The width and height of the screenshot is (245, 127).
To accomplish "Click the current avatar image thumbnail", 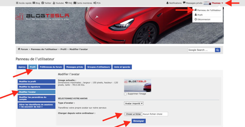I will point(138,85).
